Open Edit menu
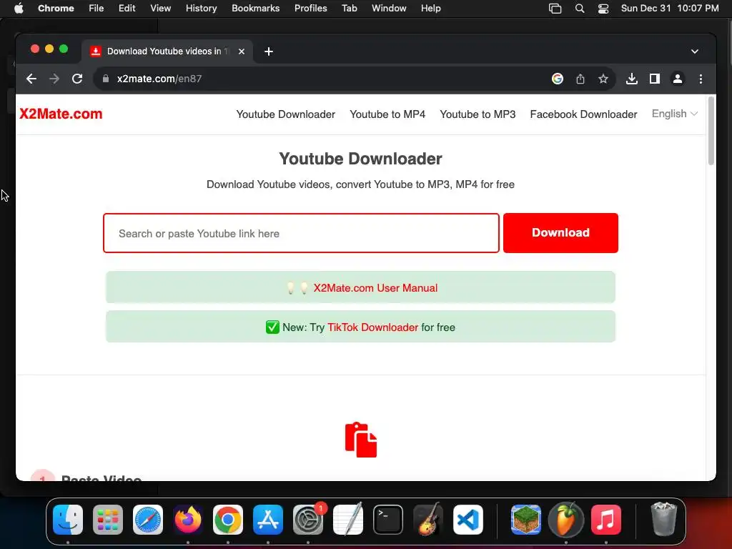732x549 pixels. tap(127, 9)
